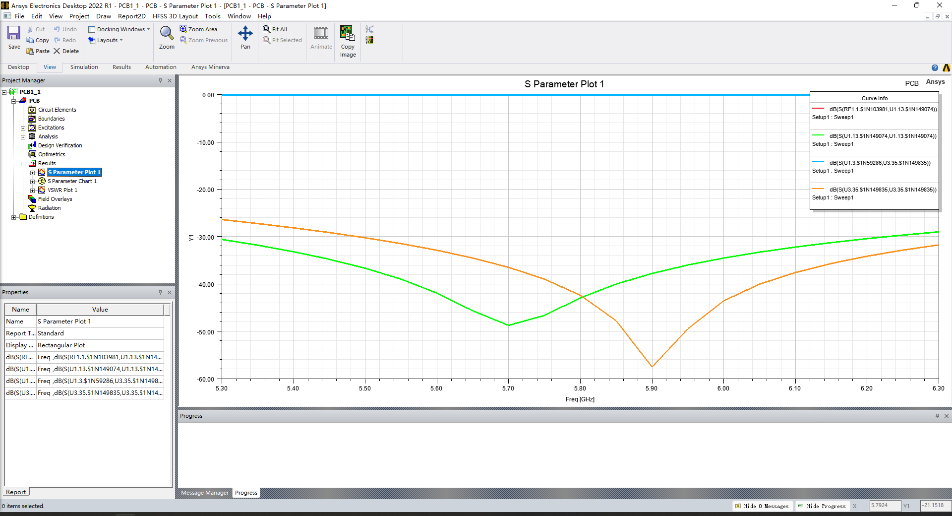Click the Fit All icon
The height and width of the screenshot is (516, 952).
[x=267, y=29]
